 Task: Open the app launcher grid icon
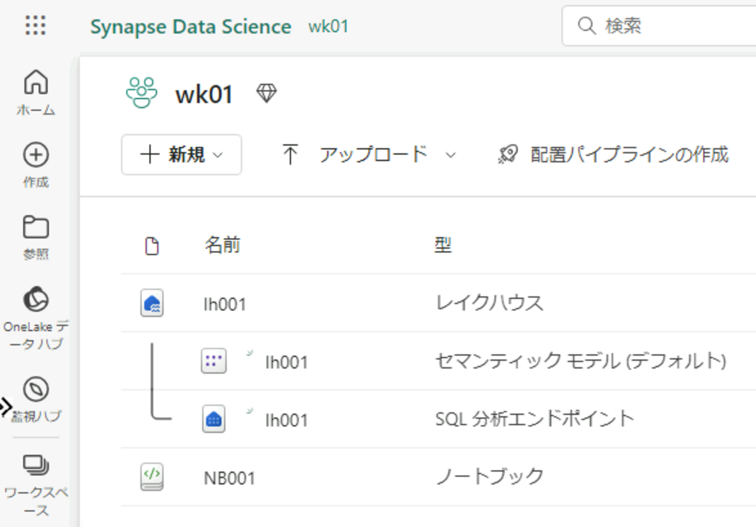coord(36,26)
